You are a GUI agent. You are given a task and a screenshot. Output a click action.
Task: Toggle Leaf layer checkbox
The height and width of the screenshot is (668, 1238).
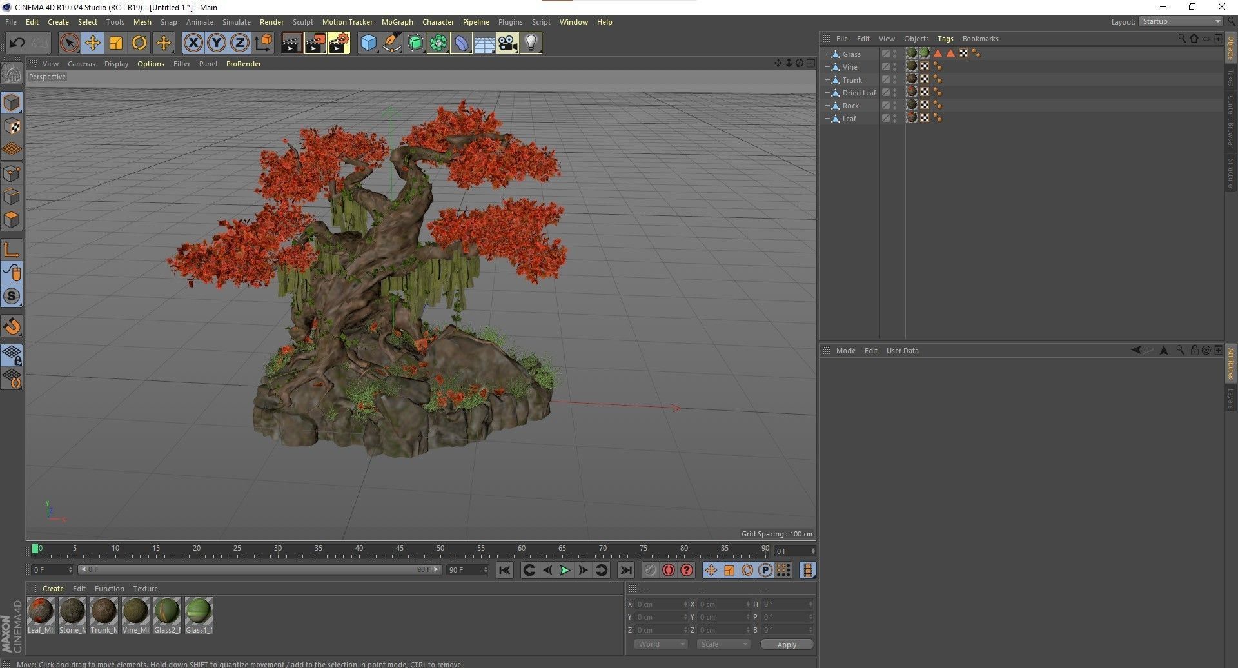tap(886, 119)
